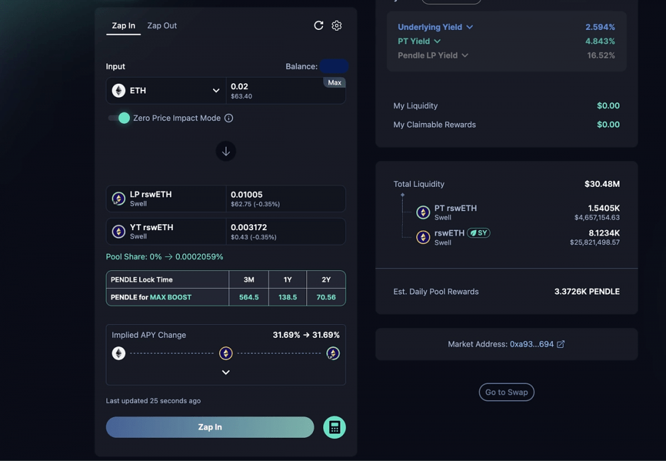666x461 pixels.
Task: Click the swap direction arrow button
Action: pos(226,151)
